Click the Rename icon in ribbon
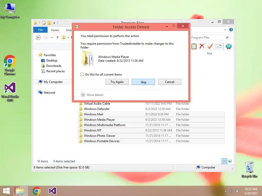Screen dimensions: 262x196 pos(219,46)
